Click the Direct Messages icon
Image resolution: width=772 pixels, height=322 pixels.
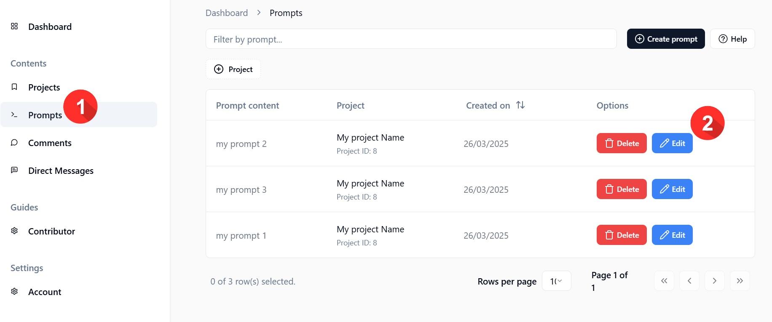[x=14, y=170]
